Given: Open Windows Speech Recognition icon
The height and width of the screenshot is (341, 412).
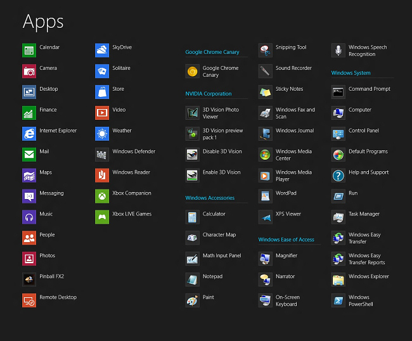Looking at the screenshot, I should (338, 50).
